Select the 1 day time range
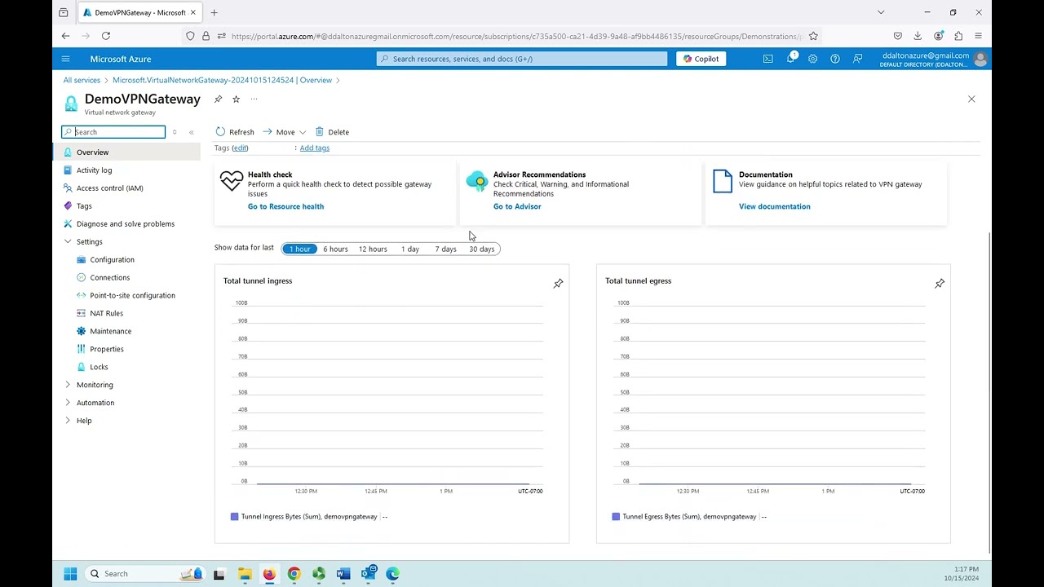The image size is (1044, 587). [x=410, y=249]
